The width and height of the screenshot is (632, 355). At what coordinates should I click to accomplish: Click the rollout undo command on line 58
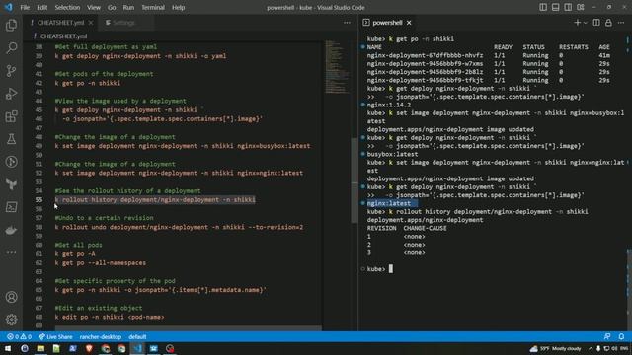point(179,227)
